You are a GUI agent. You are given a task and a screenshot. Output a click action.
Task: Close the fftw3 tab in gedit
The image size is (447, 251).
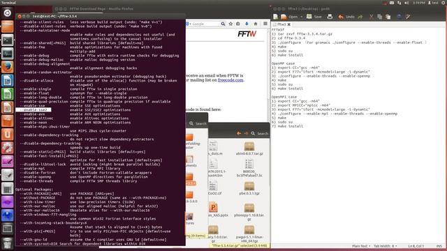(x=288, y=24)
